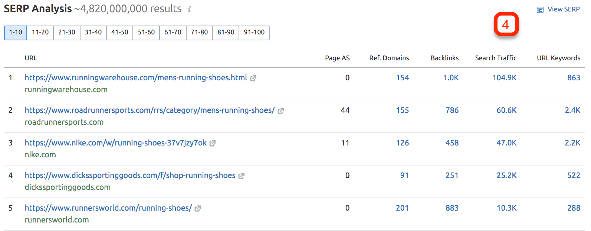
Task: Open referring domains value 154
Action: coord(402,78)
